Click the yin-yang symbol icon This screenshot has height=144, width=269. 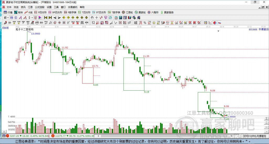pos(215,23)
